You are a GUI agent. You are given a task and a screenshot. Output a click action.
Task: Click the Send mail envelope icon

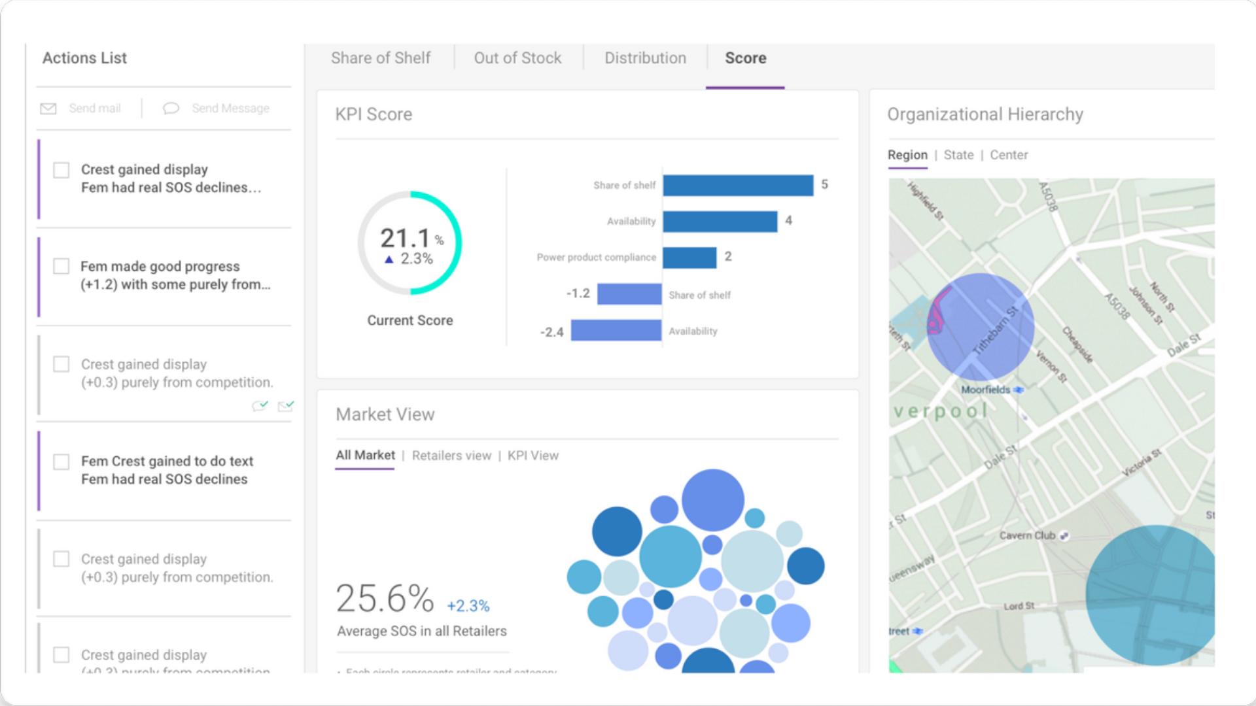pos(48,109)
